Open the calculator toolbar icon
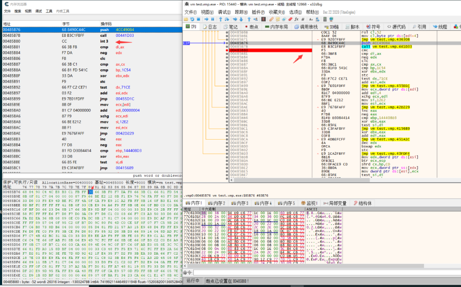461x287 pixels. click(325, 19)
